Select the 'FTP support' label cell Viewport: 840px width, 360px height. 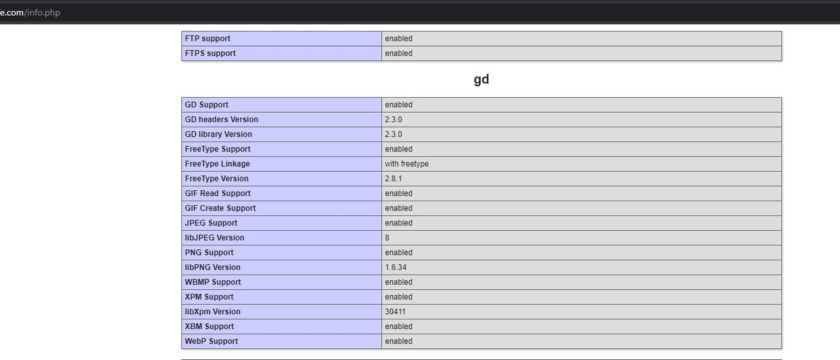point(282,39)
